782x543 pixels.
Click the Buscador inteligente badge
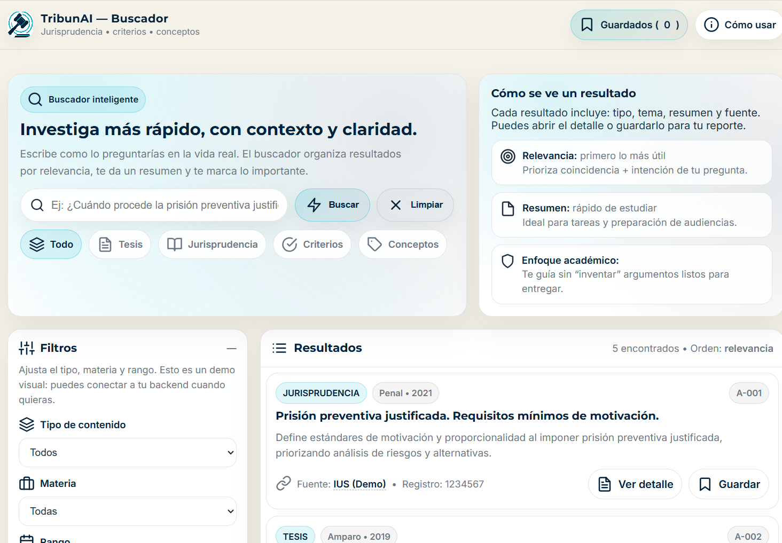(83, 99)
